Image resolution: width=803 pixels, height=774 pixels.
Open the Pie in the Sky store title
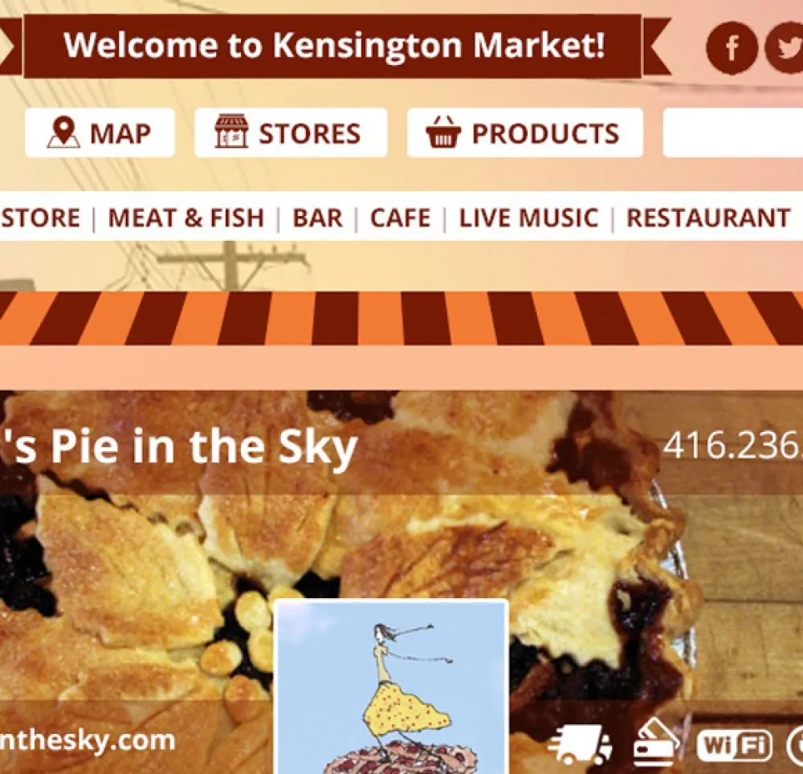click(x=177, y=447)
